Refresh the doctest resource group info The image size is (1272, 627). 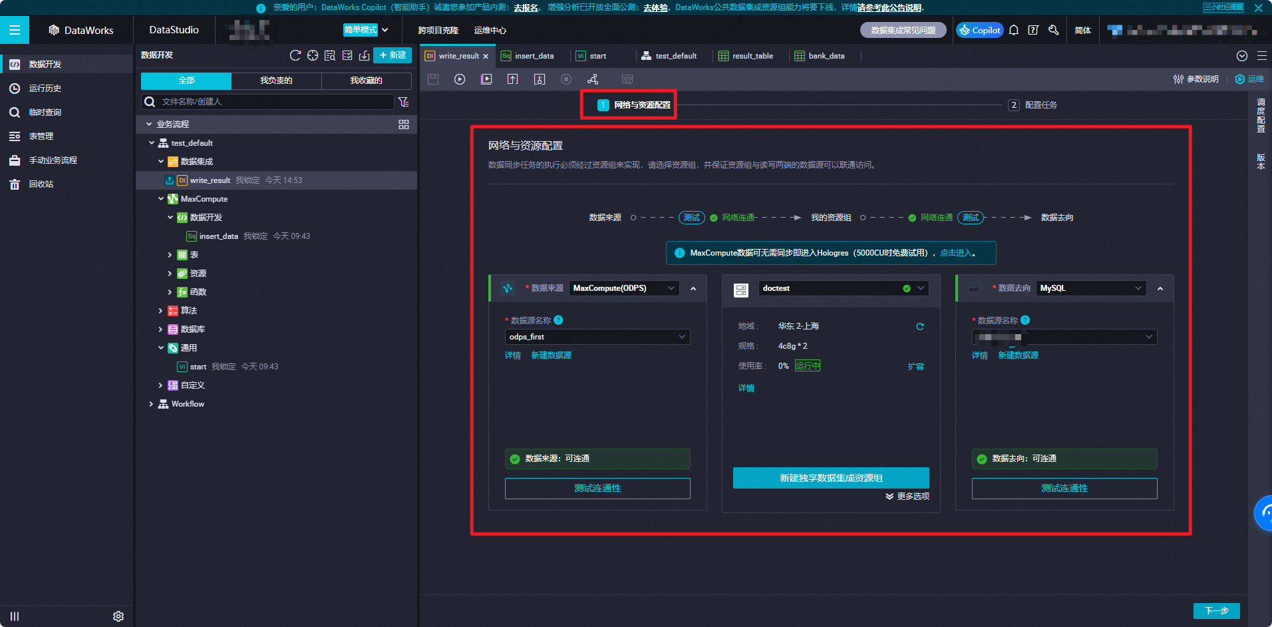tap(920, 326)
